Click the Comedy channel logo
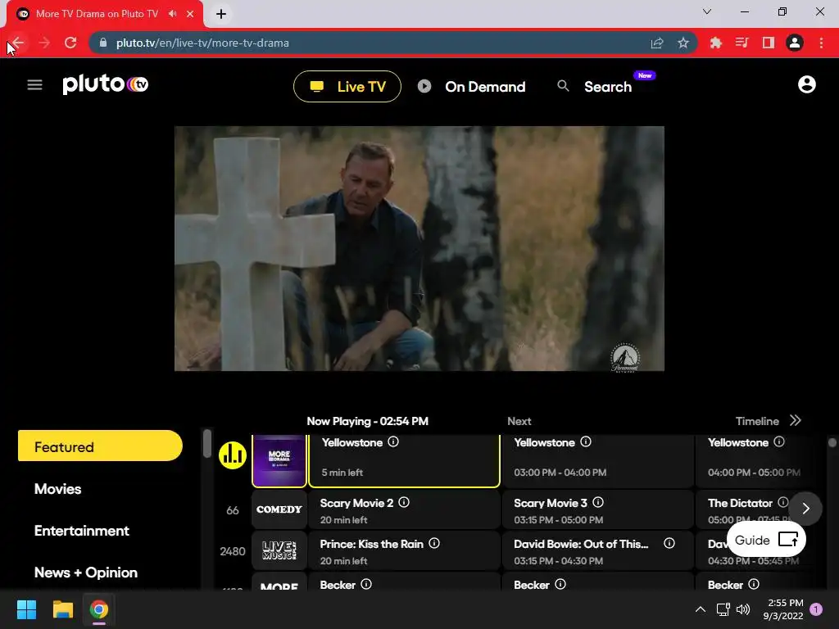Viewport: 839px width, 629px height. tap(279, 509)
